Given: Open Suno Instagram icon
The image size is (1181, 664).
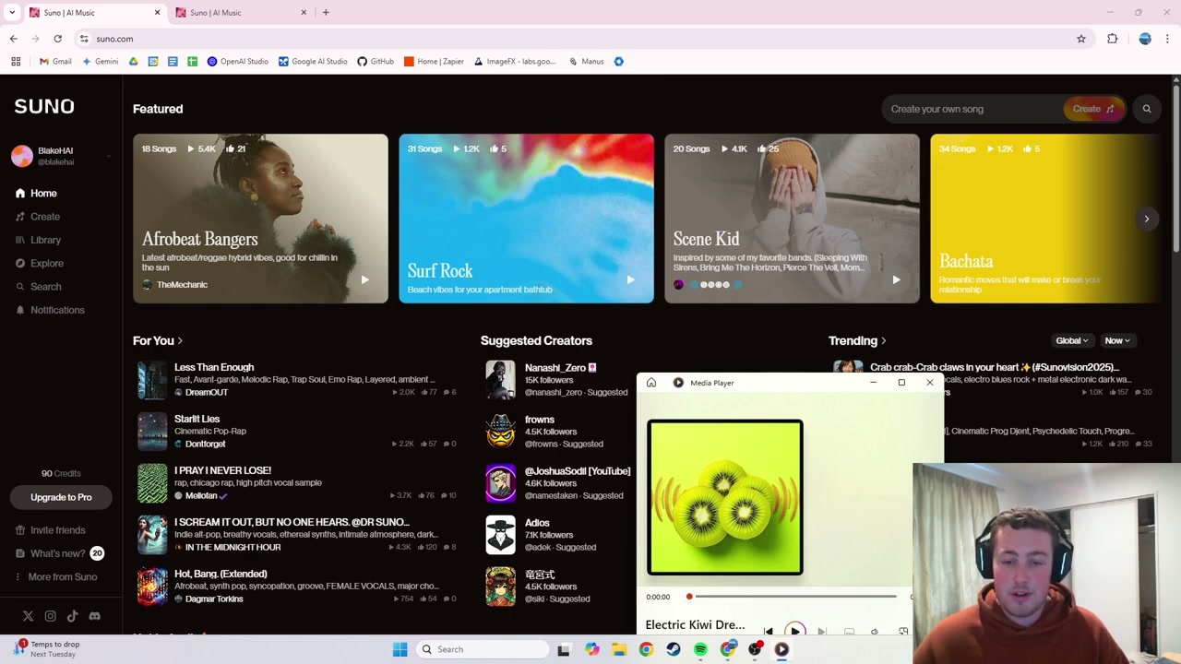Looking at the screenshot, I should [x=50, y=616].
